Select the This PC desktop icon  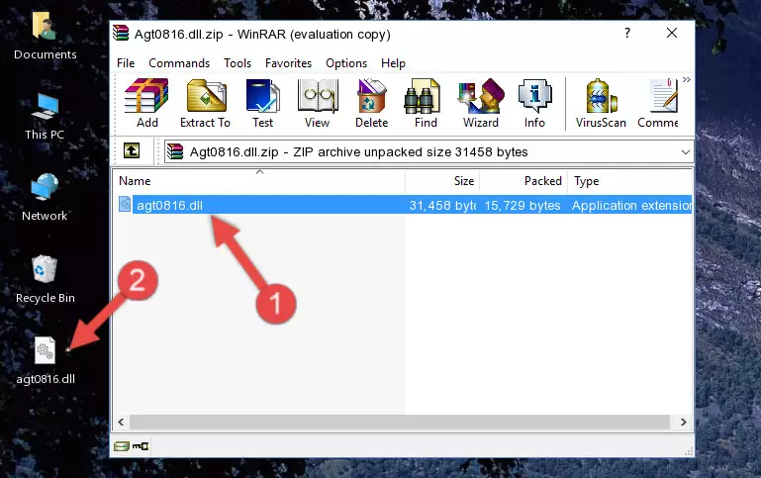tap(45, 117)
